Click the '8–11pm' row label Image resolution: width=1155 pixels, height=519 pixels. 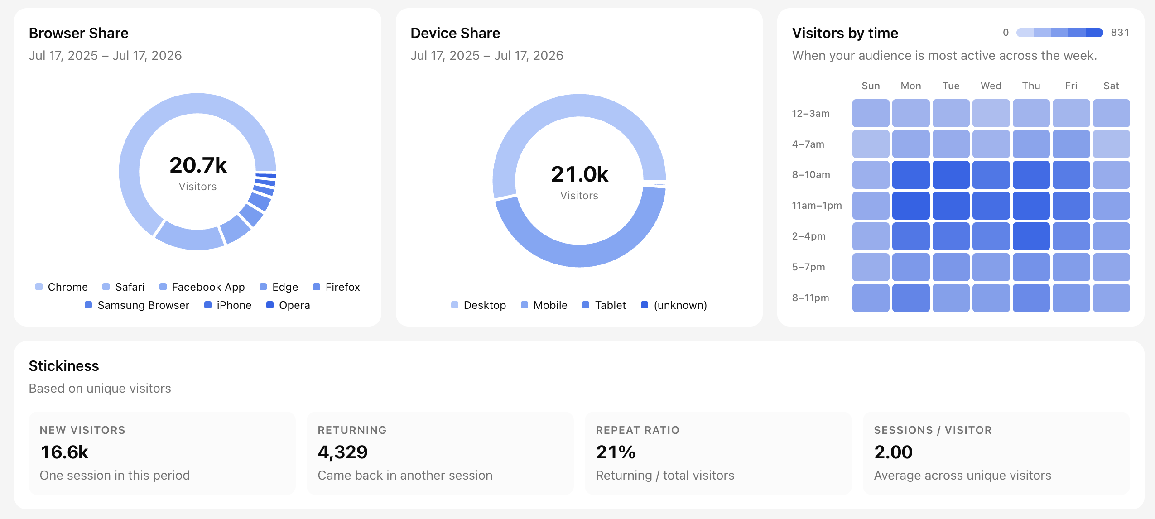coord(810,298)
